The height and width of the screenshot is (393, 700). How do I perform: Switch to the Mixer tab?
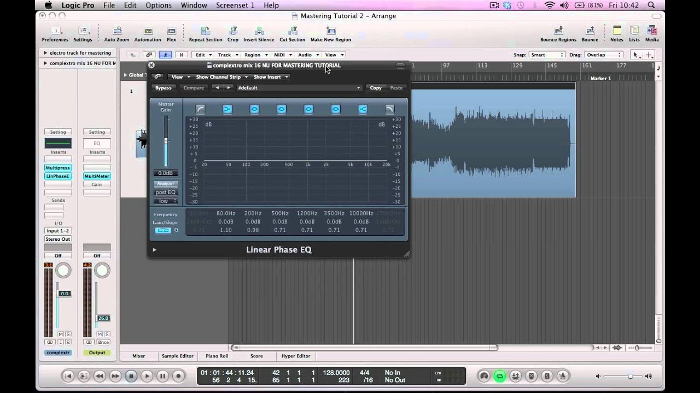coord(139,356)
